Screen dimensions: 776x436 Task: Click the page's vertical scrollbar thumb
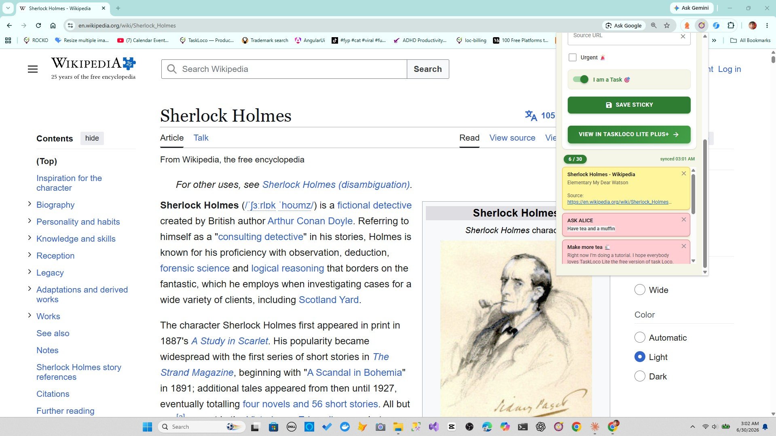pyautogui.click(x=773, y=59)
